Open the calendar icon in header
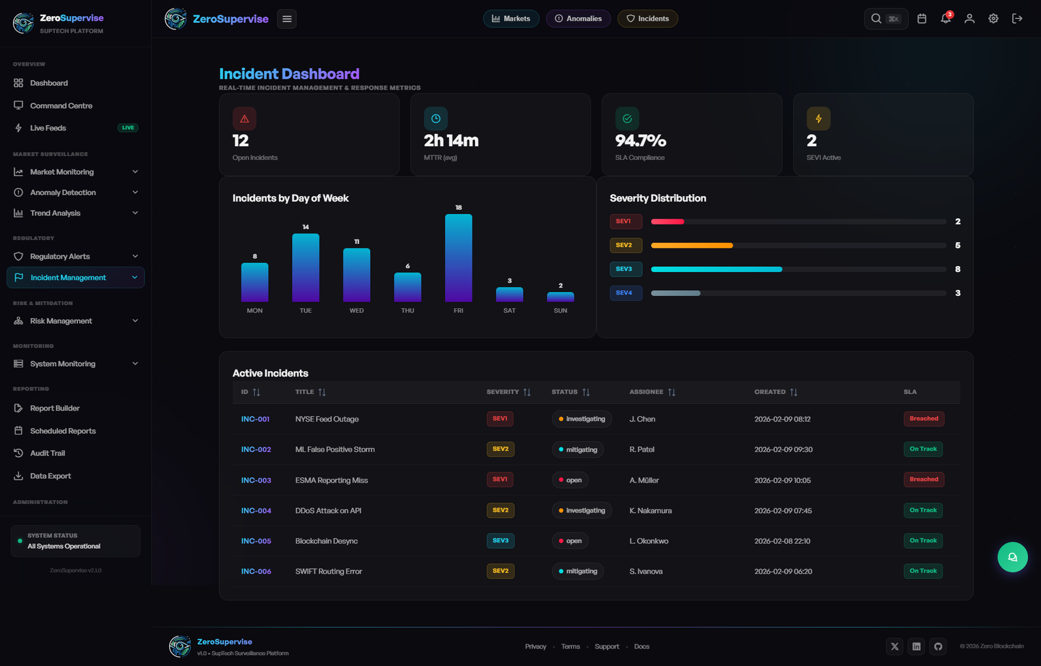The width and height of the screenshot is (1041, 666). click(x=922, y=19)
